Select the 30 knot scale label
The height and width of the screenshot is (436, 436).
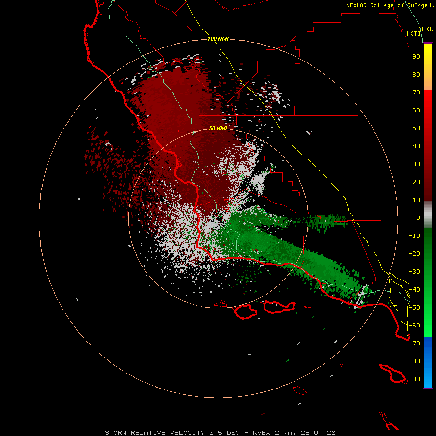[416, 164]
